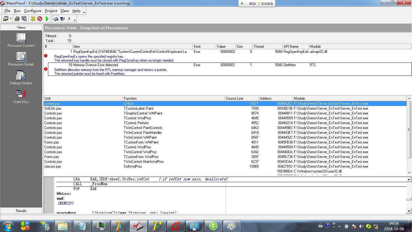Screen dimensions: 412x232
Task: Expand the open-project dropdown arrow
Action: 11,19
